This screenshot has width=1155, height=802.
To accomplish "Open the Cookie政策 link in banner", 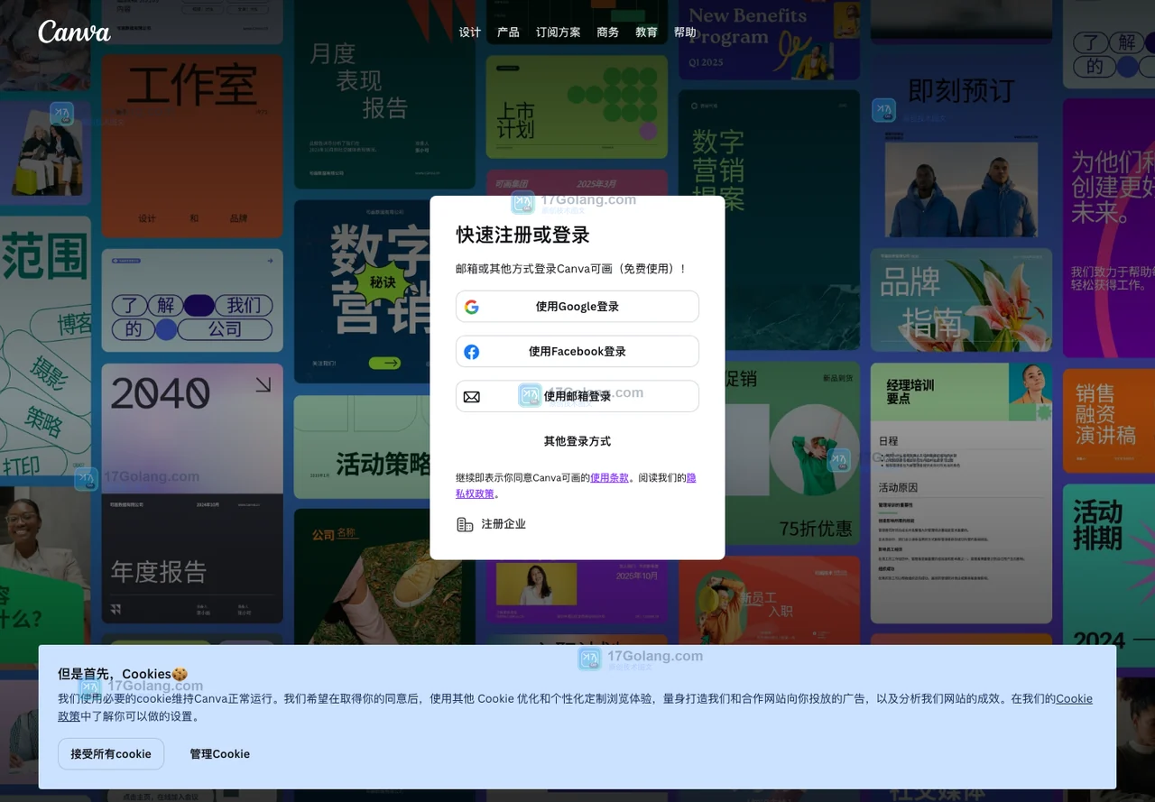I will (x=1074, y=698).
